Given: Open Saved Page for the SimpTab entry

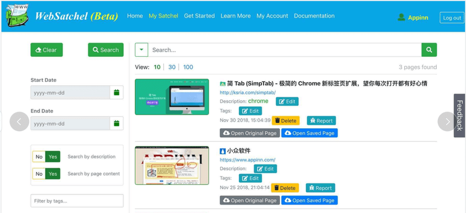Looking at the screenshot, I should pos(309,133).
